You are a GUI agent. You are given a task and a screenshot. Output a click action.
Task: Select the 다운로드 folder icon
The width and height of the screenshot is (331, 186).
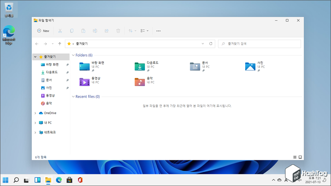(140, 67)
